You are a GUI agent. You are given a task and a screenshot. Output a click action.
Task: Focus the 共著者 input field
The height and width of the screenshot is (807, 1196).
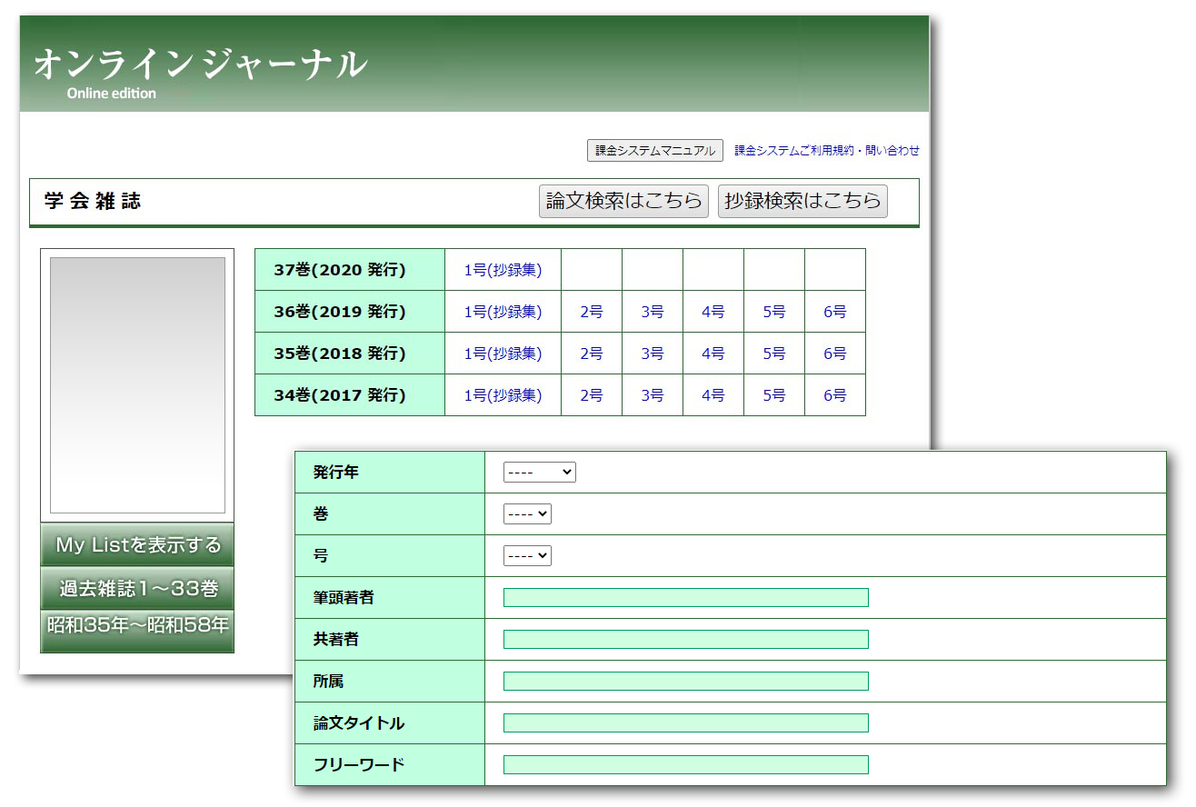click(686, 640)
